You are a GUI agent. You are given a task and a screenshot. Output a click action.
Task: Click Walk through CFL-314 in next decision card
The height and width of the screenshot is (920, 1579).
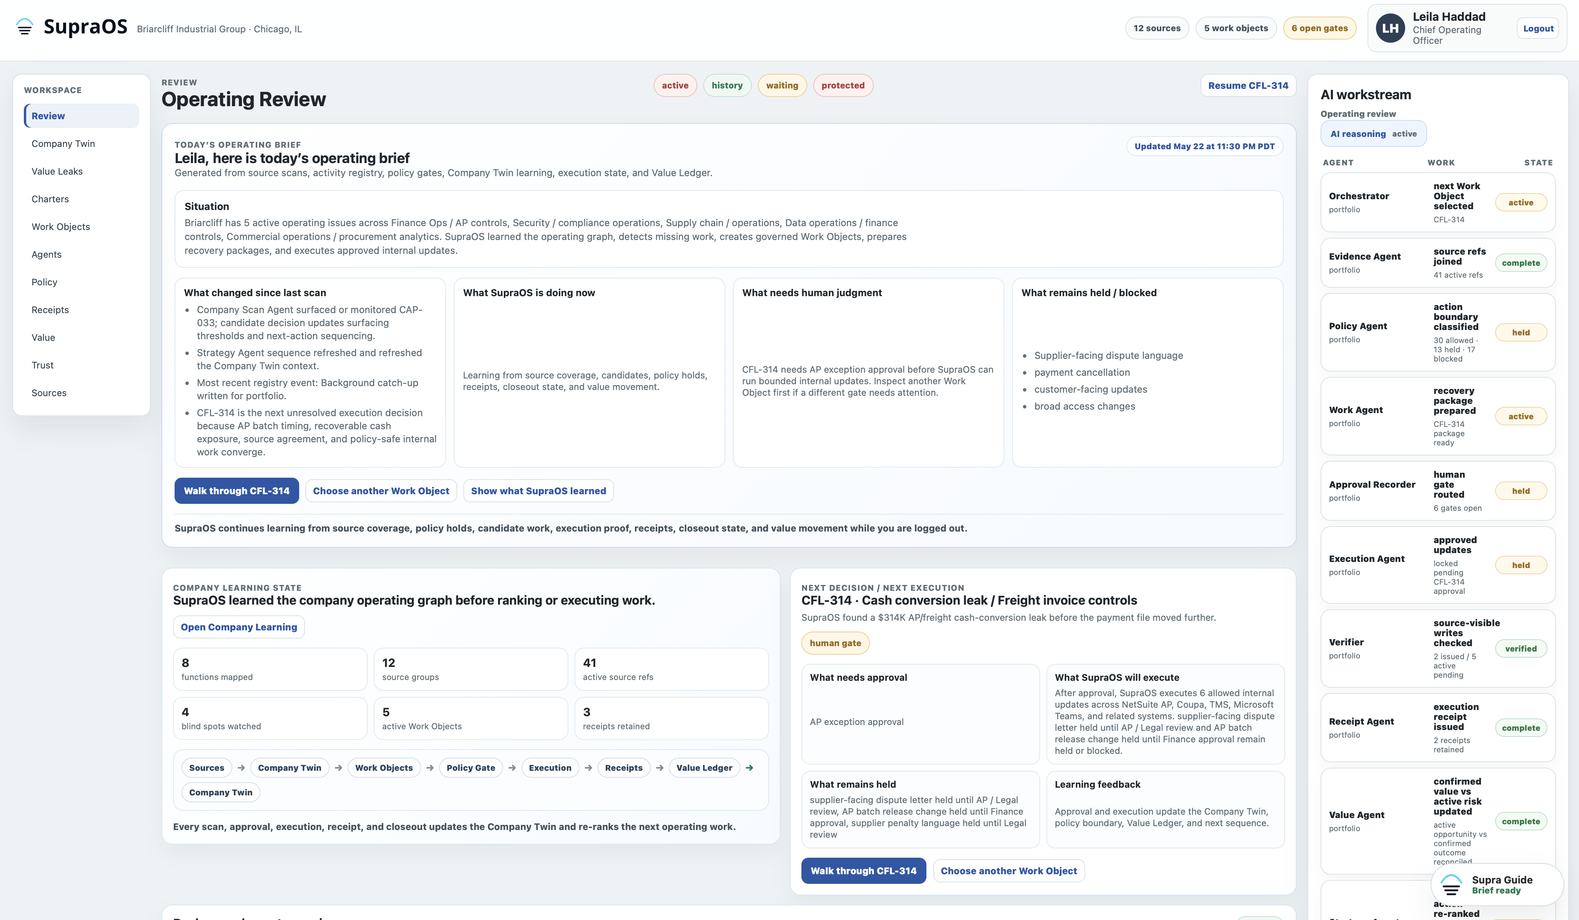click(x=863, y=870)
